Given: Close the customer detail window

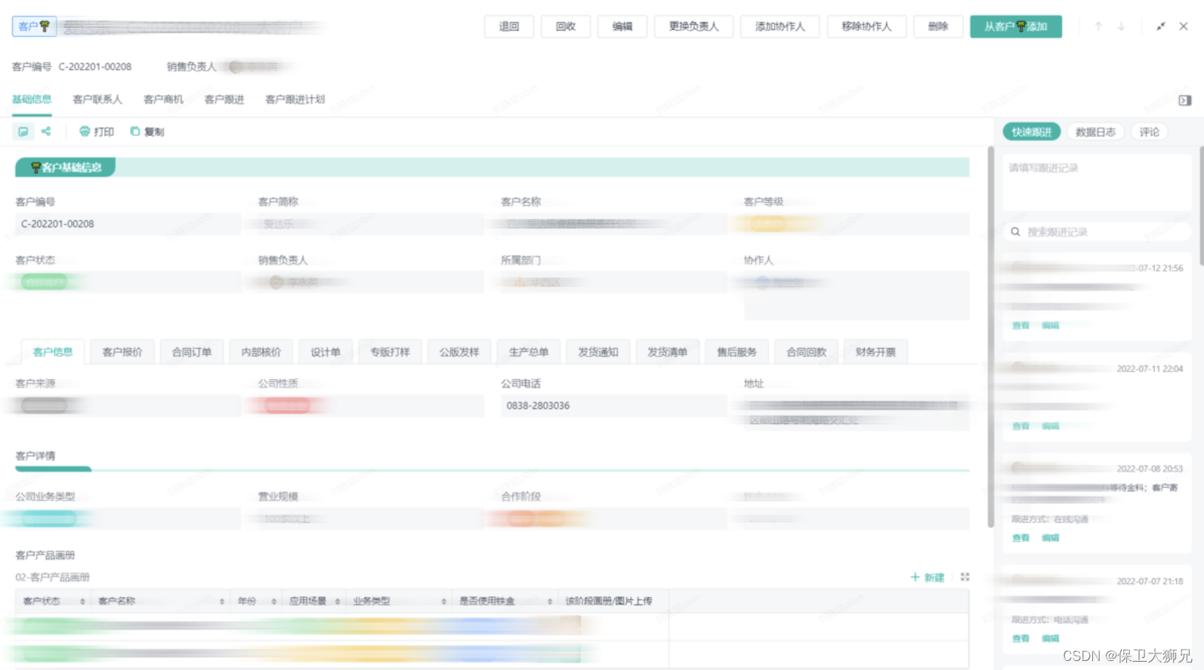Looking at the screenshot, I should (1184, 26).
